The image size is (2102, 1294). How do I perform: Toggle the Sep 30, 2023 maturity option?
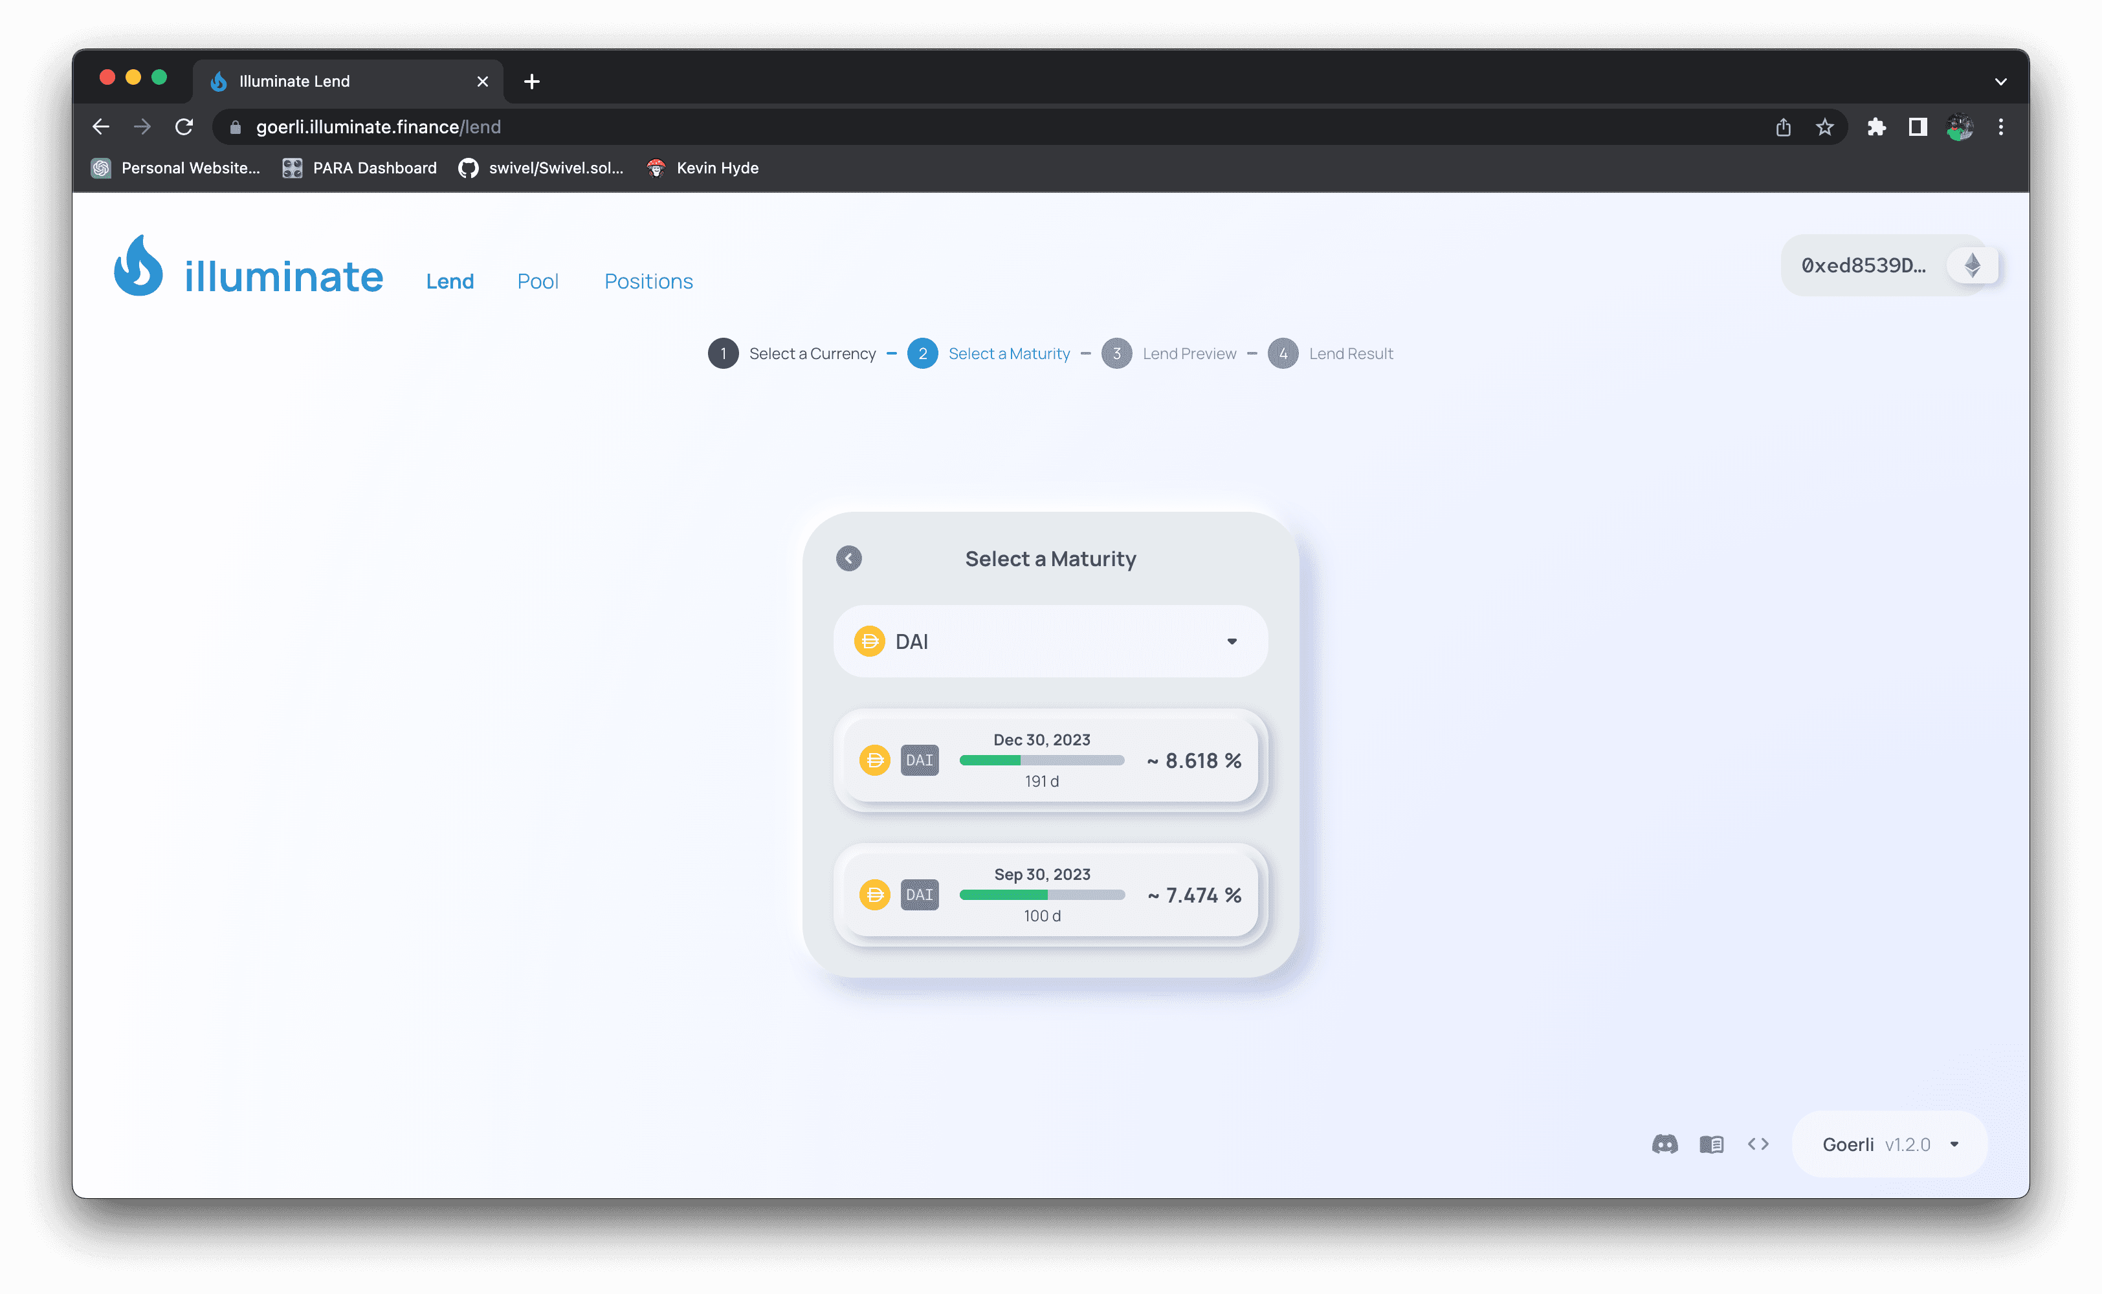tap(1051, 894)
